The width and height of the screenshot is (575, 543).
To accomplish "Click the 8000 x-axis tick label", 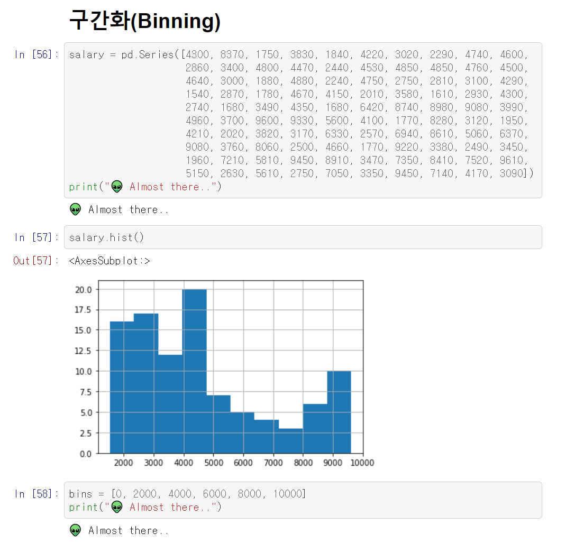I will coord(303,463).
